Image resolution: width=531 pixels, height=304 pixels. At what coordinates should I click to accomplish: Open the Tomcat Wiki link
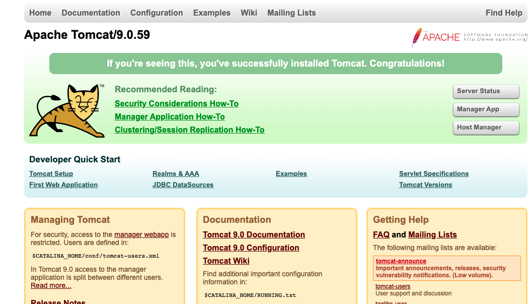[x=226, y=261]
